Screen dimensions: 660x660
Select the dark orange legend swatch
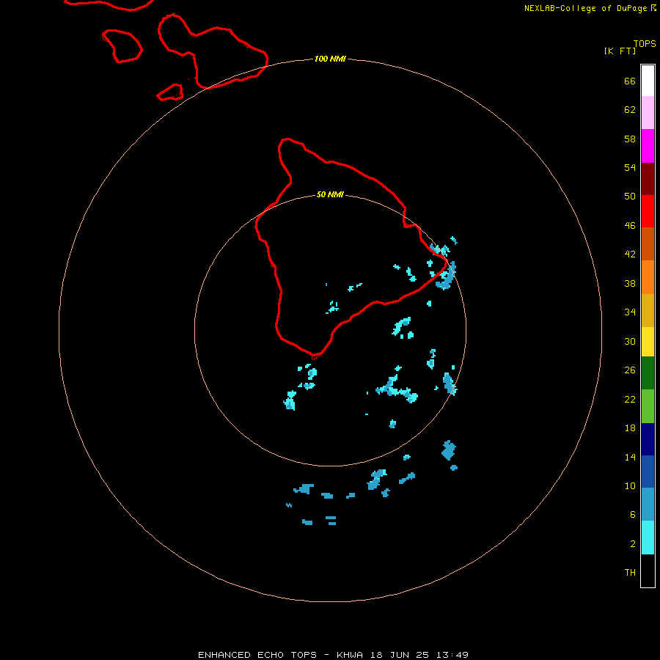point(648,244)
